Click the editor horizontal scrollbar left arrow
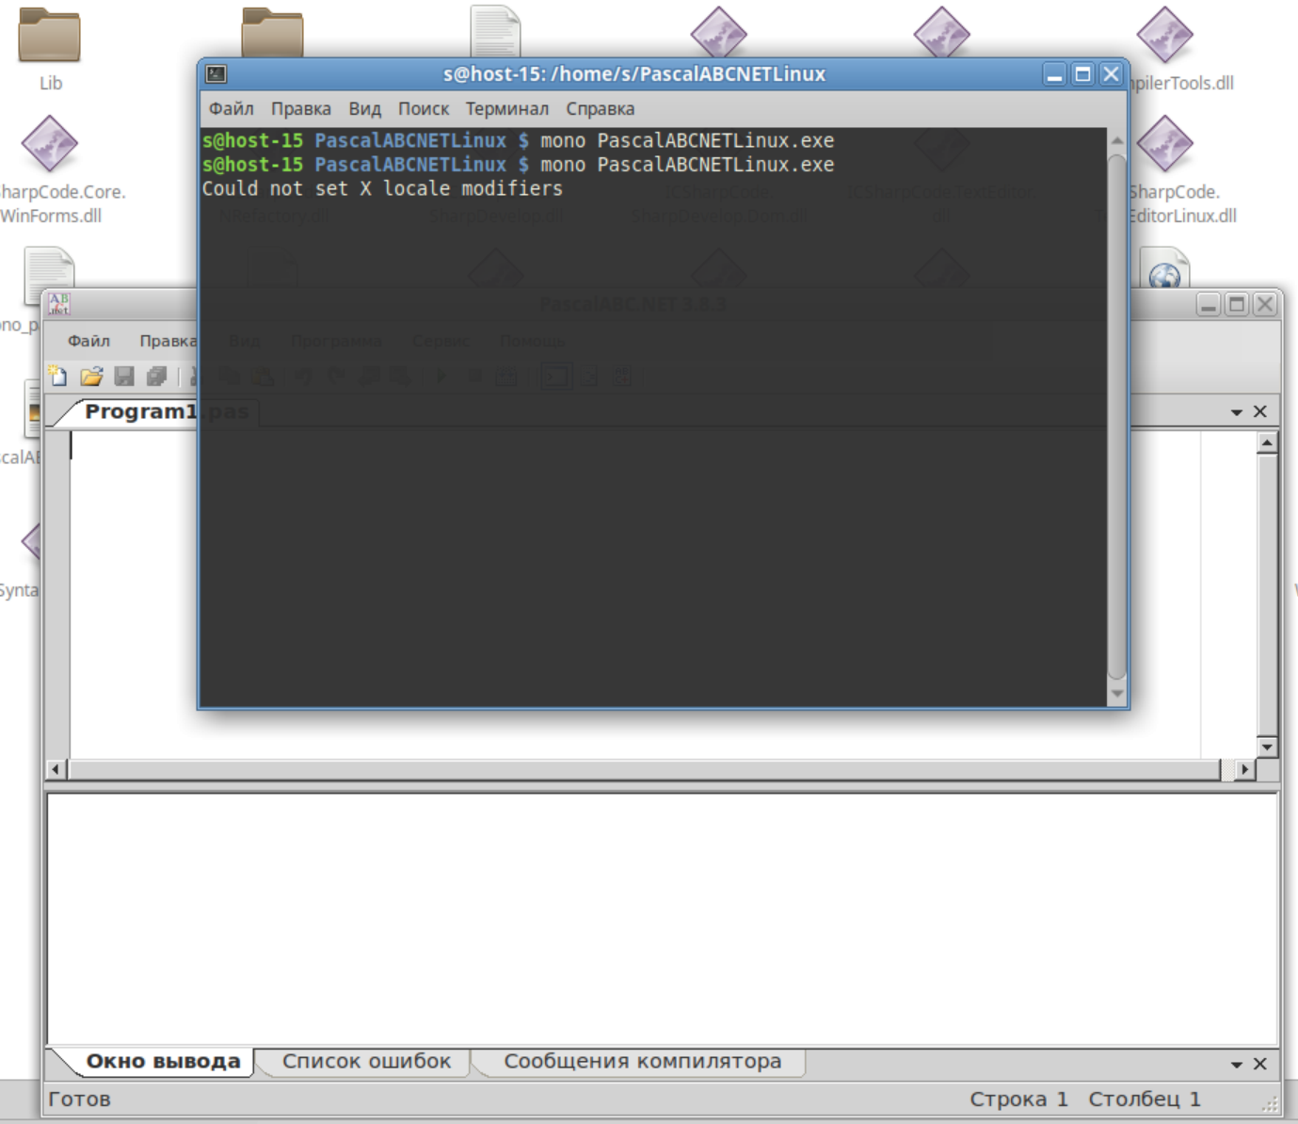1298x1124 pixels. [56, 770]
